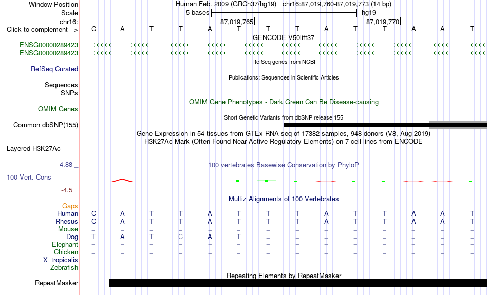
Task: Click the red PhyloP conservation peak
Action: 122,180
